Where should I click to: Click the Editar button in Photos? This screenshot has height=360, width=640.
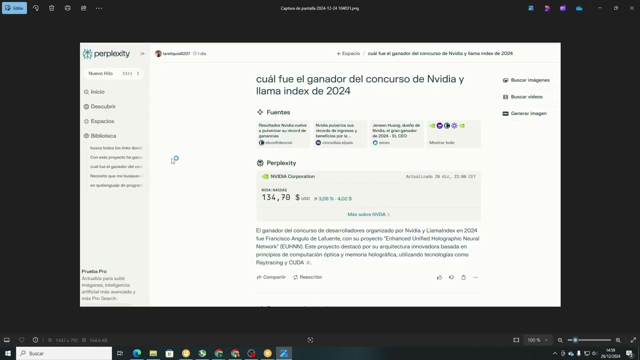click(14, 8)
